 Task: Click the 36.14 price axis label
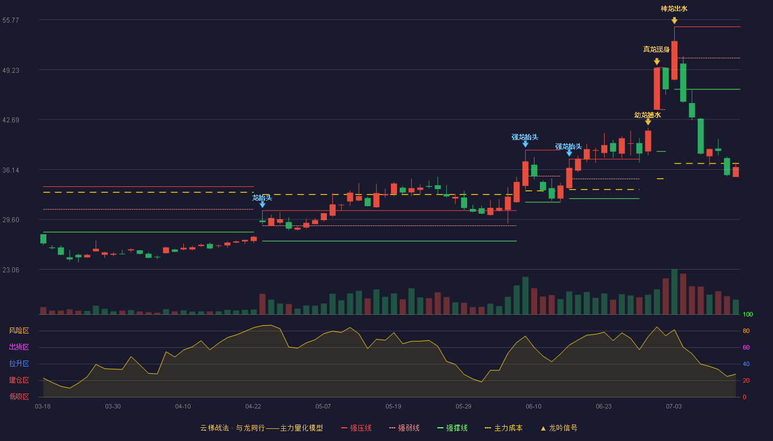coord(10,170)
